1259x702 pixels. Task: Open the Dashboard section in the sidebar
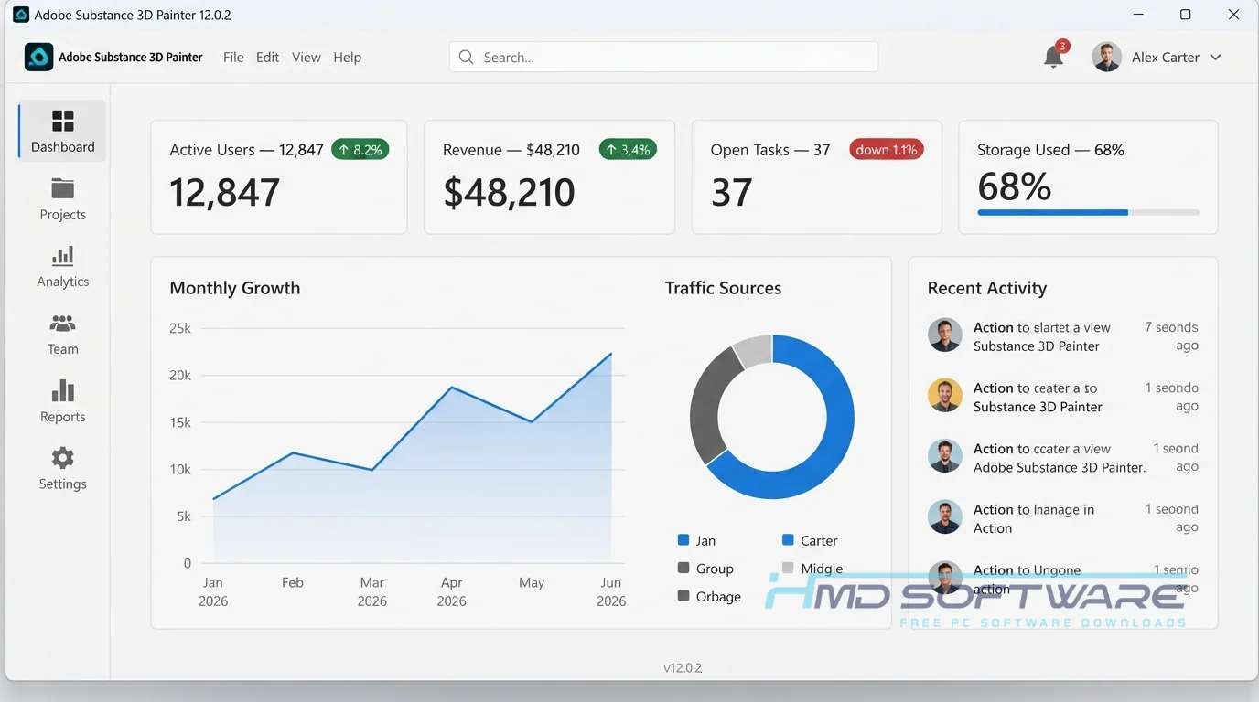coord(62,131)
